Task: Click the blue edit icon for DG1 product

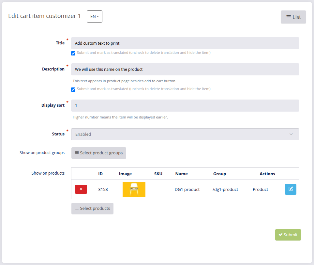Action: [291, 189]
